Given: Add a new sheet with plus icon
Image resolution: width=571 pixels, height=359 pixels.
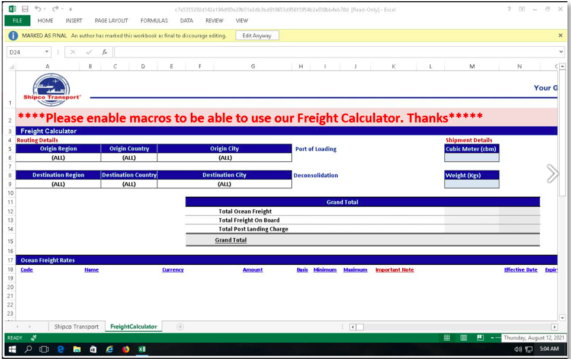Looking at the screenshot, I should pos(180,327).
